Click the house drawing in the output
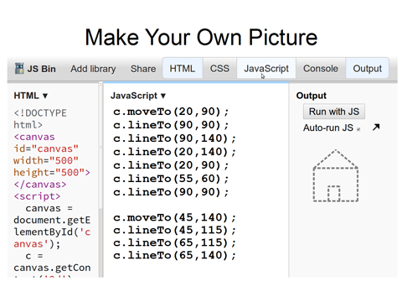The height and width of the screenshot is (302, 402). tap(336, 175)
